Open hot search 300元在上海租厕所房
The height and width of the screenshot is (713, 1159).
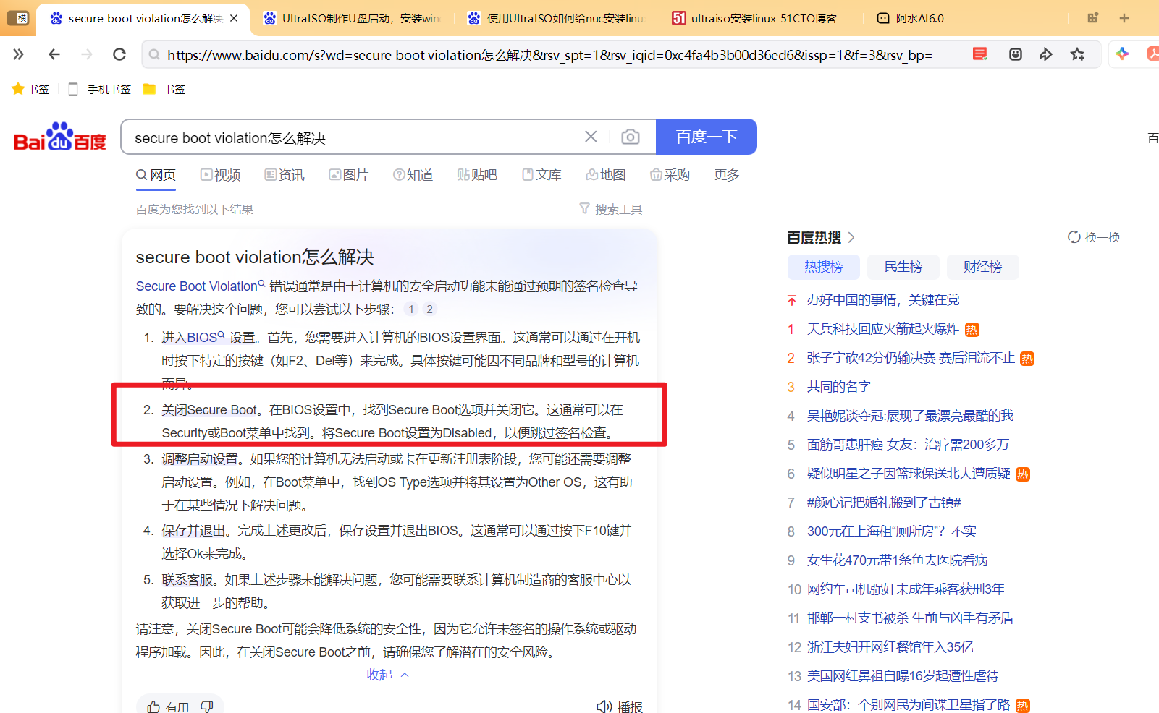point(891,531)
